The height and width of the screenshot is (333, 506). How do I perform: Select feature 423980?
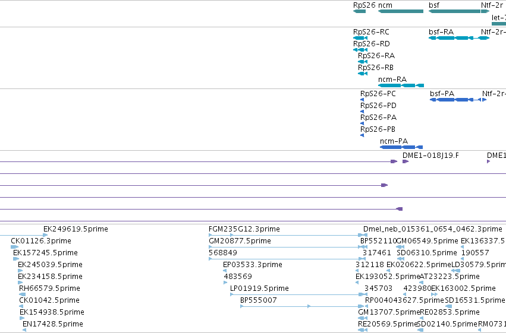pyautogui.click(x=417, y=288)
